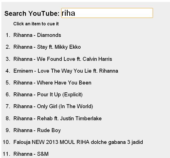Pick Rehab ft. Justin Timberlake result
The width and height of the screenshot is (170, 158).
click(58, 119)
